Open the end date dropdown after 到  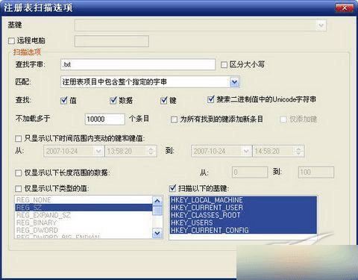pos(246,151)
